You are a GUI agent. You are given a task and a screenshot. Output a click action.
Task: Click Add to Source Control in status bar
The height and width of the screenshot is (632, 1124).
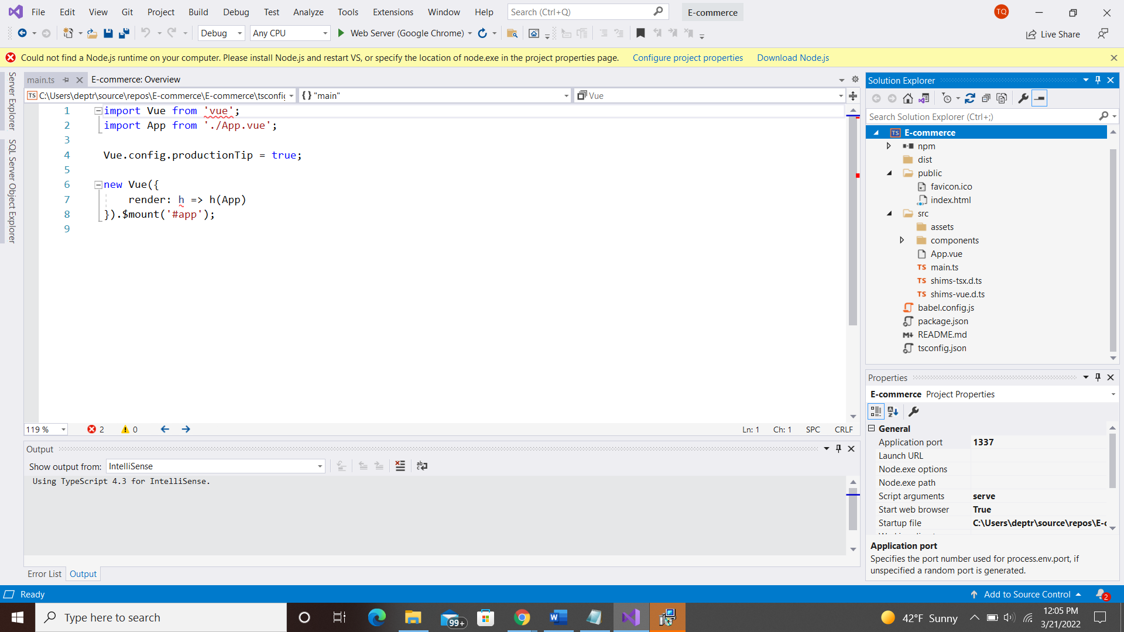1027,595
